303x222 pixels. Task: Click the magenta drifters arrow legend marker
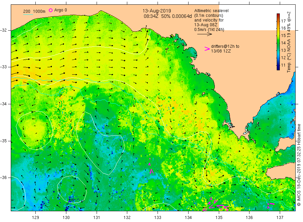207,49
